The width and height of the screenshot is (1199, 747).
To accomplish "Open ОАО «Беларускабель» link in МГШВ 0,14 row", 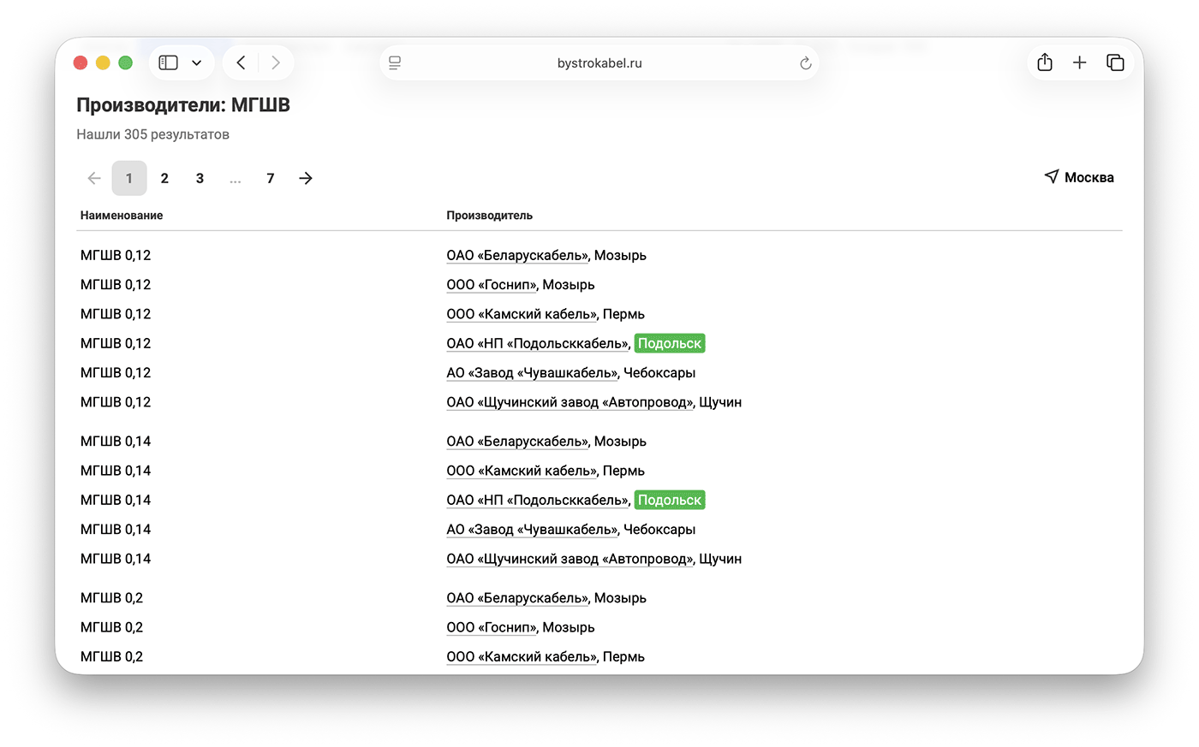I will click(x=517, y=441).
